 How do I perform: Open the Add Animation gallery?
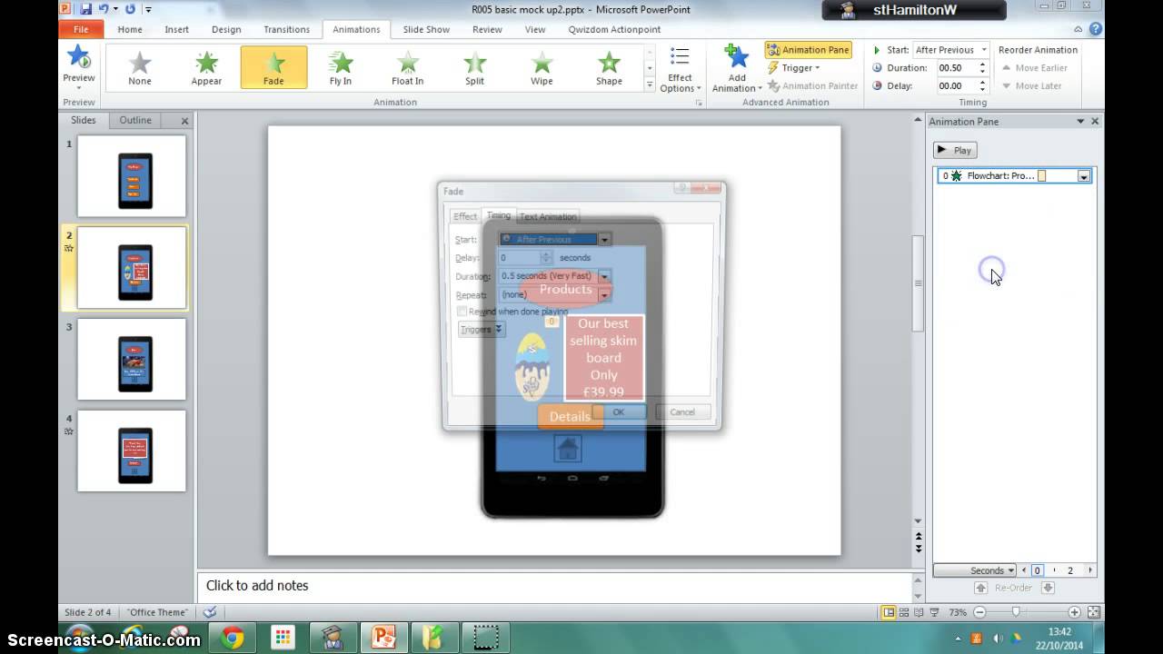tap(737, 69)
